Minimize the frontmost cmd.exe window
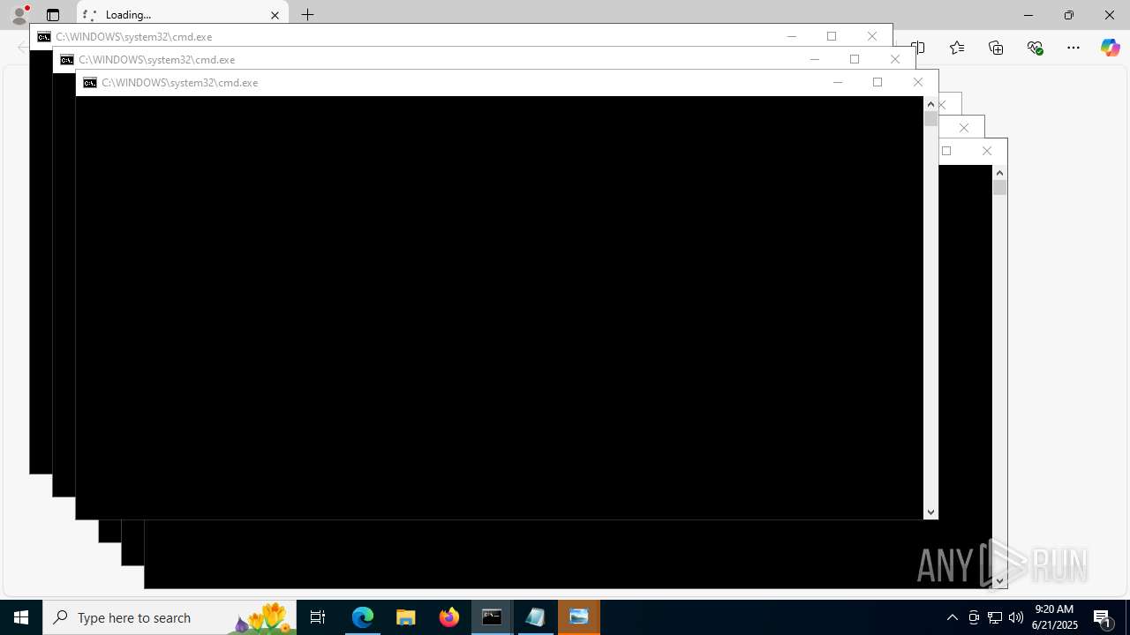1130x635 pixels. tap(838, 82)
